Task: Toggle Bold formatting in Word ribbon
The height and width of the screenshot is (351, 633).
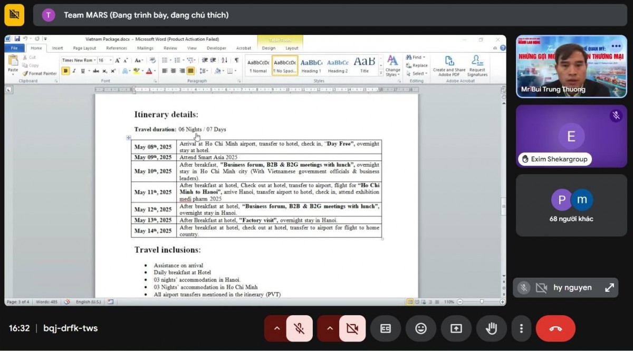Action: coord(65,71)
